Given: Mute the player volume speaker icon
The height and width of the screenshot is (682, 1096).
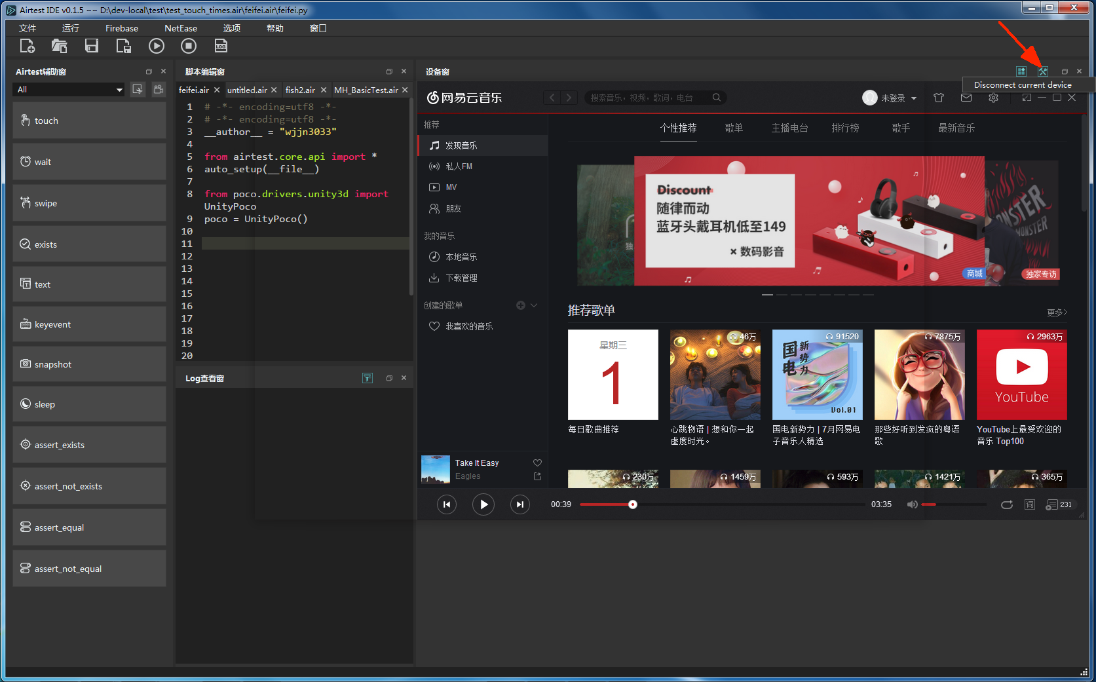Looking at the screenshot, I should [912, 504].
